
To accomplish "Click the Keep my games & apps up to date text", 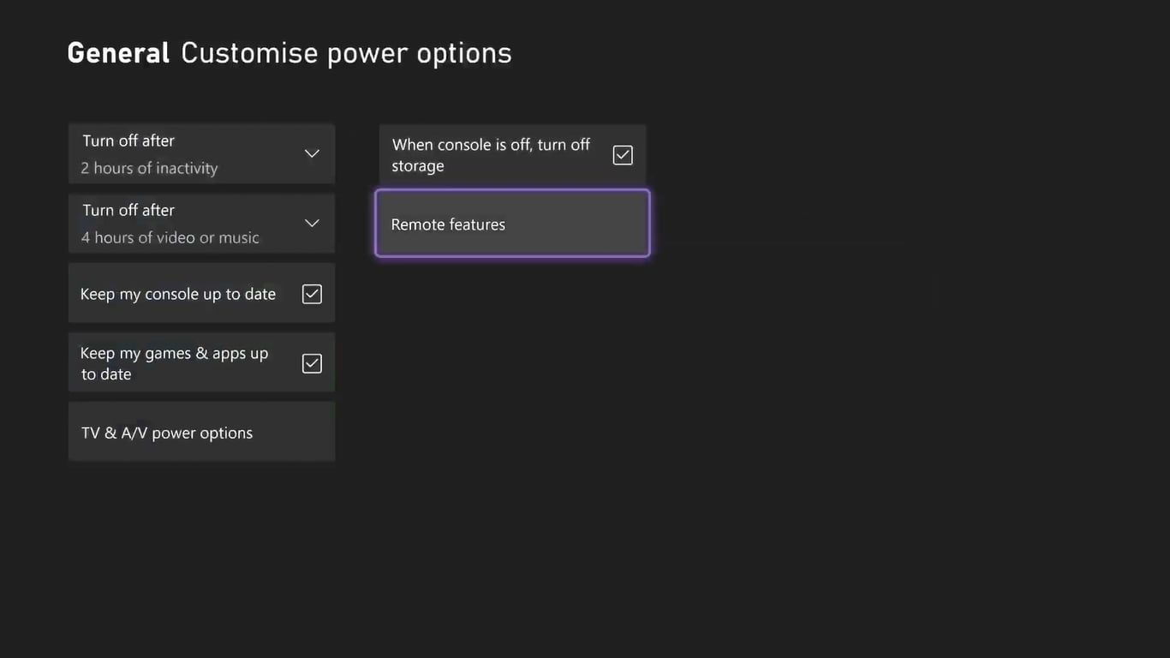I will pyautogui.click(x=174, y=363).
